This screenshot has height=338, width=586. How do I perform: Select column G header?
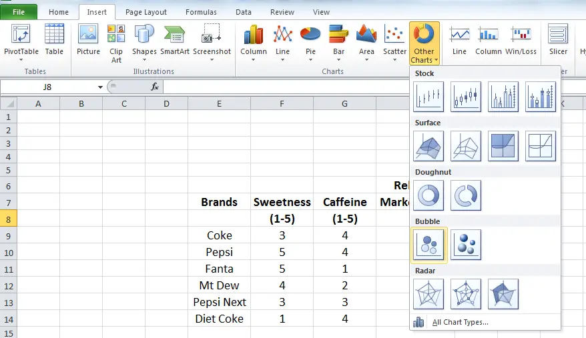click(x=344, y=103)
